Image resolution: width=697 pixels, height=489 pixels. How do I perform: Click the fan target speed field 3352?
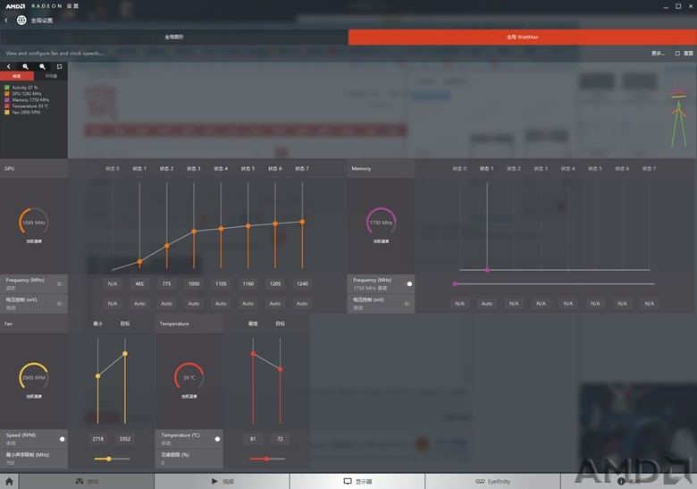coord(125,439)
